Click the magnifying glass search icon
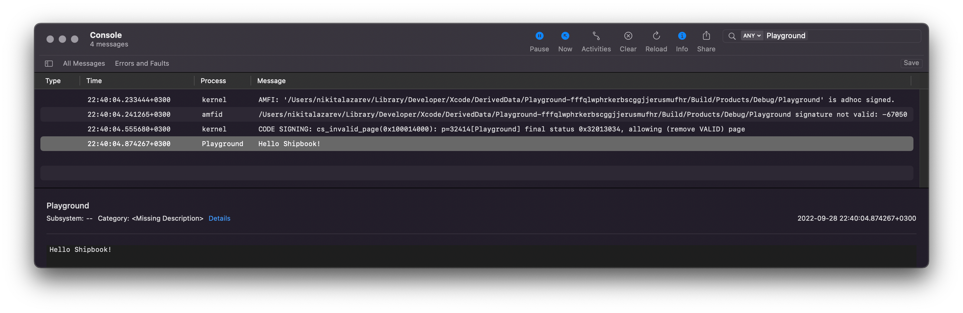The width and height of the screenshot is (963, 313). click(x=732, y=36)
